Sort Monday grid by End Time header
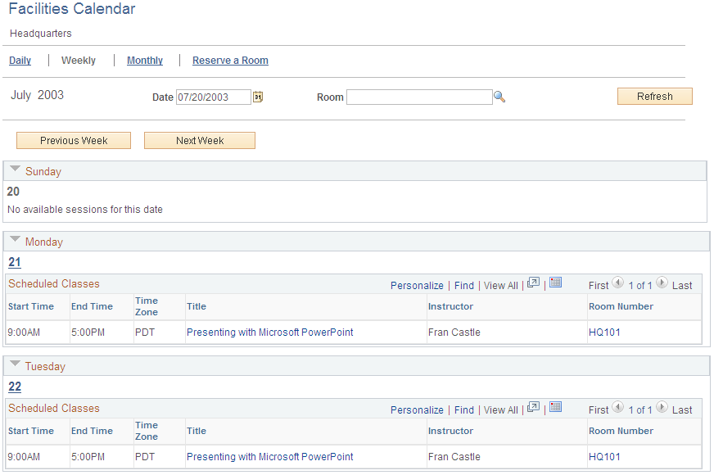 (x=92, y=306)
